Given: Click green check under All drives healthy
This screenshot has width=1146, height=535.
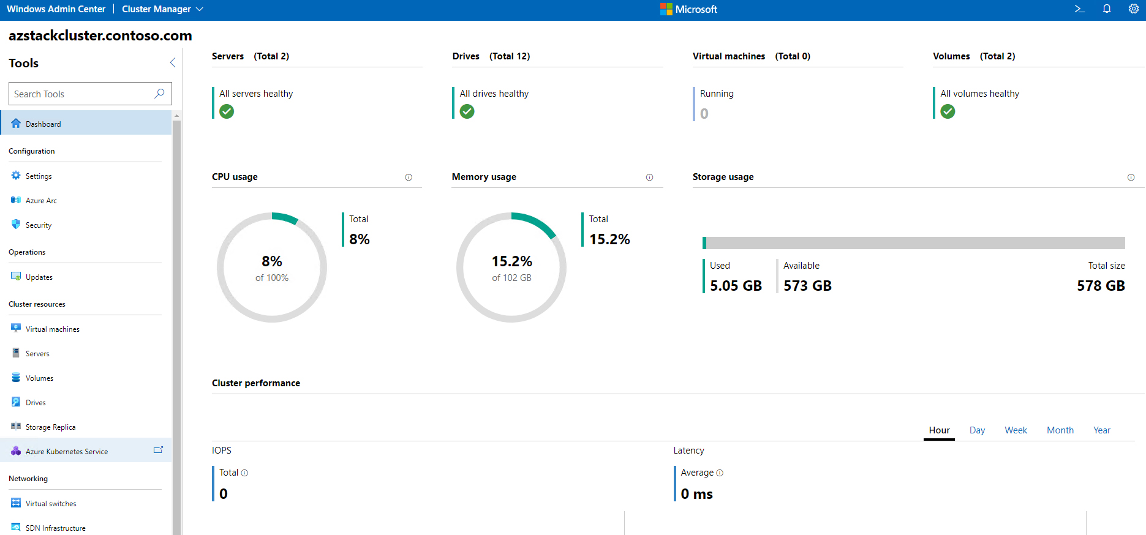Looking at the screenshot, I should (467, 111).
